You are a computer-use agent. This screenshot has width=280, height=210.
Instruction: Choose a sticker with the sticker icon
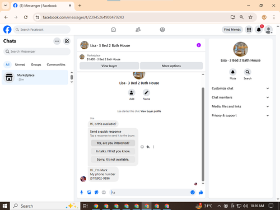[x=96, y=193]
